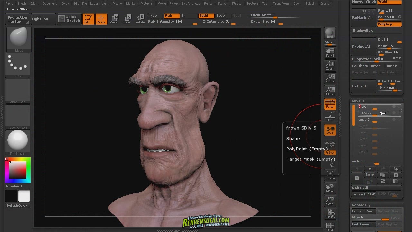Open the Stencil menu
The image size is (412, 232).
(222, 4)
